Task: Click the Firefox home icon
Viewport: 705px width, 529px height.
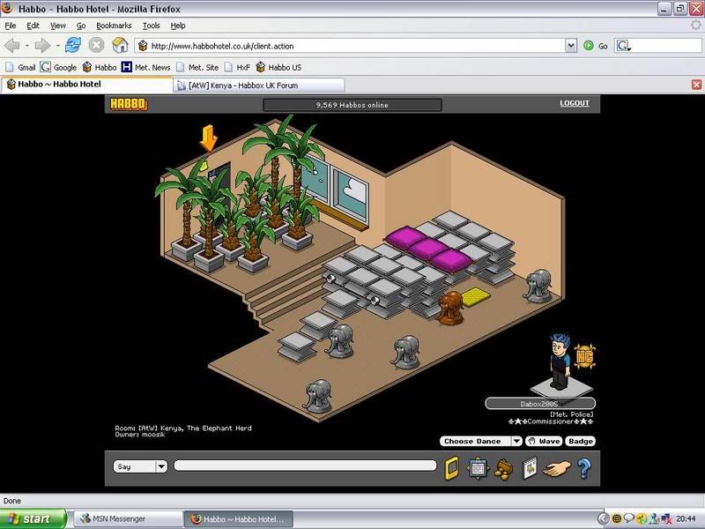Action: click(x=120, y=45)
